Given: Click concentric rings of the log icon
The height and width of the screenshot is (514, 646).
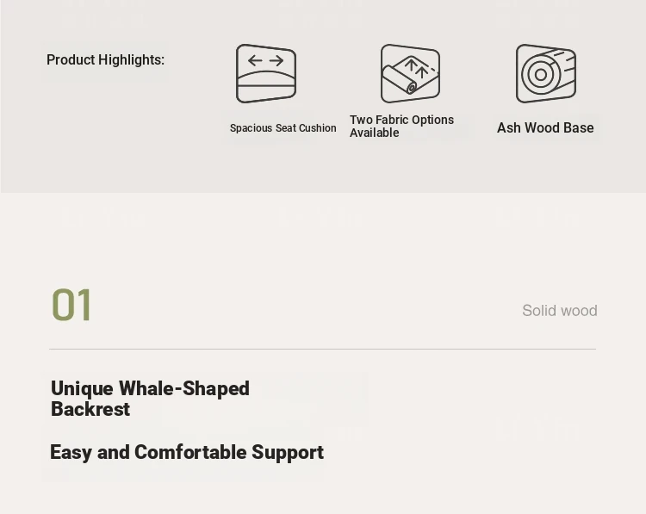Looking at the screenshot, I should coord(540,75).
